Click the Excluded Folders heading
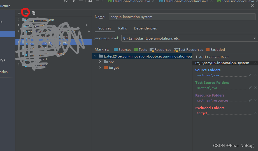Viewport: 258px width, 151px height. (x=210, y=108)
